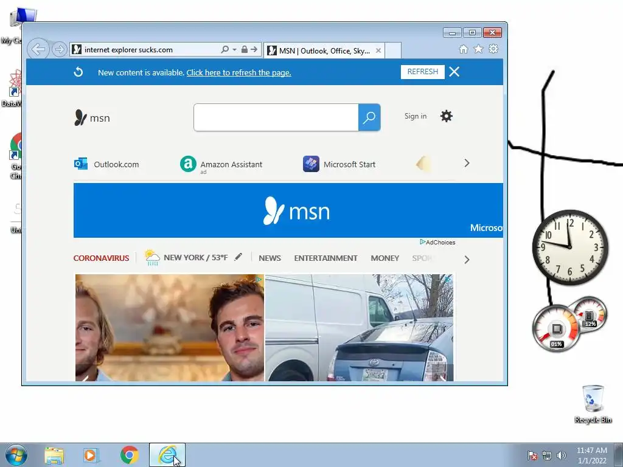The width and height of the screenshot is (623, 467).
Task: Click the 'Click here to refresh the page' link
Action: tap(238, 73)
